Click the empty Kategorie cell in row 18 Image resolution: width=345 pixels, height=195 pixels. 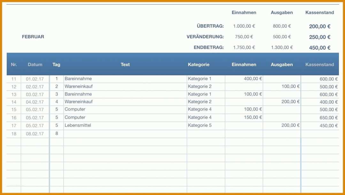[206, 134]
